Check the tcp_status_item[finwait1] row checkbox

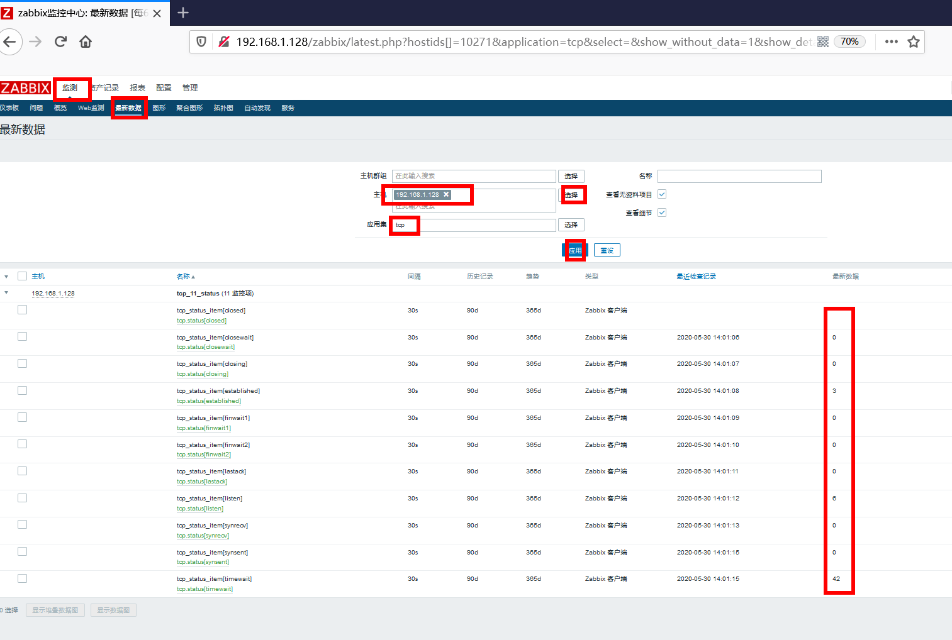(x=23, y=417)
